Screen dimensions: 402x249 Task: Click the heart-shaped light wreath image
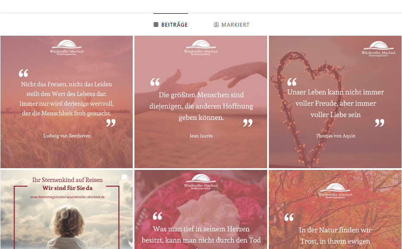click(x=308, y=108)
